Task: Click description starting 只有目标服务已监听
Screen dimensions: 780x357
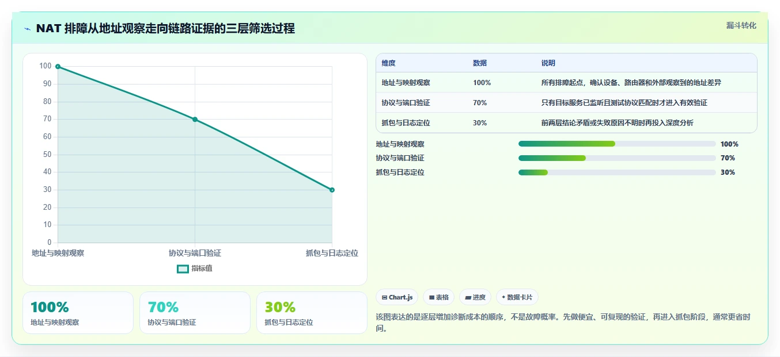Action: (624, 103)
